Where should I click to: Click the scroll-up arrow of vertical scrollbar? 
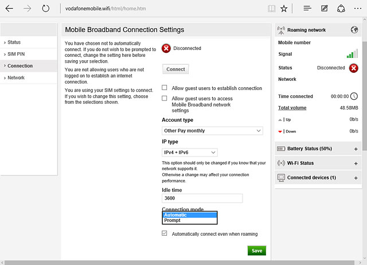365,20
